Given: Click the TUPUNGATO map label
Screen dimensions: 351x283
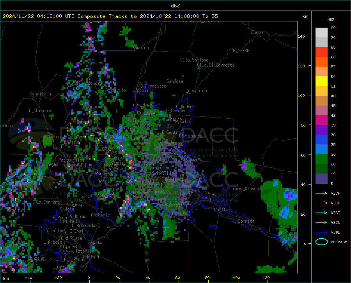Looking at the screenshot, I should point(70,221).
